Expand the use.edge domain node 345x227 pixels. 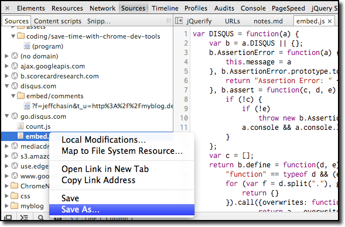6,166
